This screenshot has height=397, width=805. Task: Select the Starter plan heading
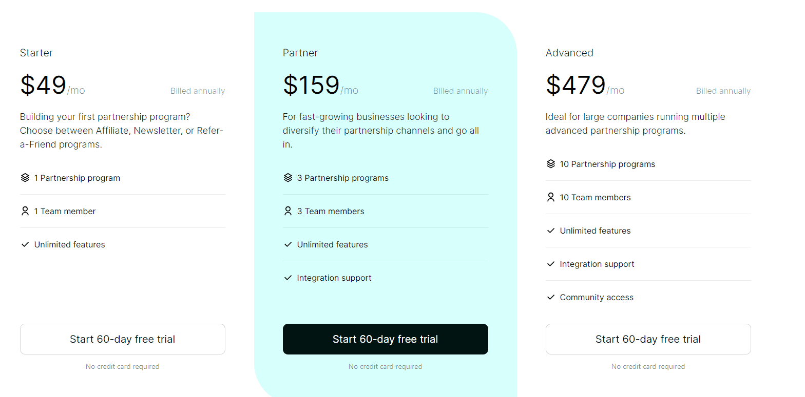tap(36, 53)
